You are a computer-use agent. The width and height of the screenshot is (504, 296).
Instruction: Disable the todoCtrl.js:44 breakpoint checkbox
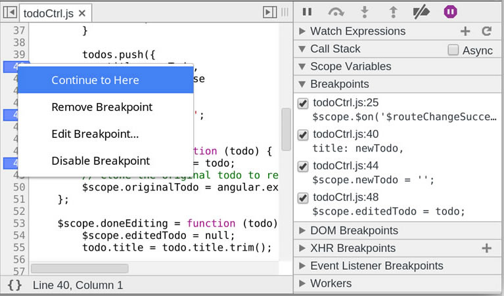(303, 166)
